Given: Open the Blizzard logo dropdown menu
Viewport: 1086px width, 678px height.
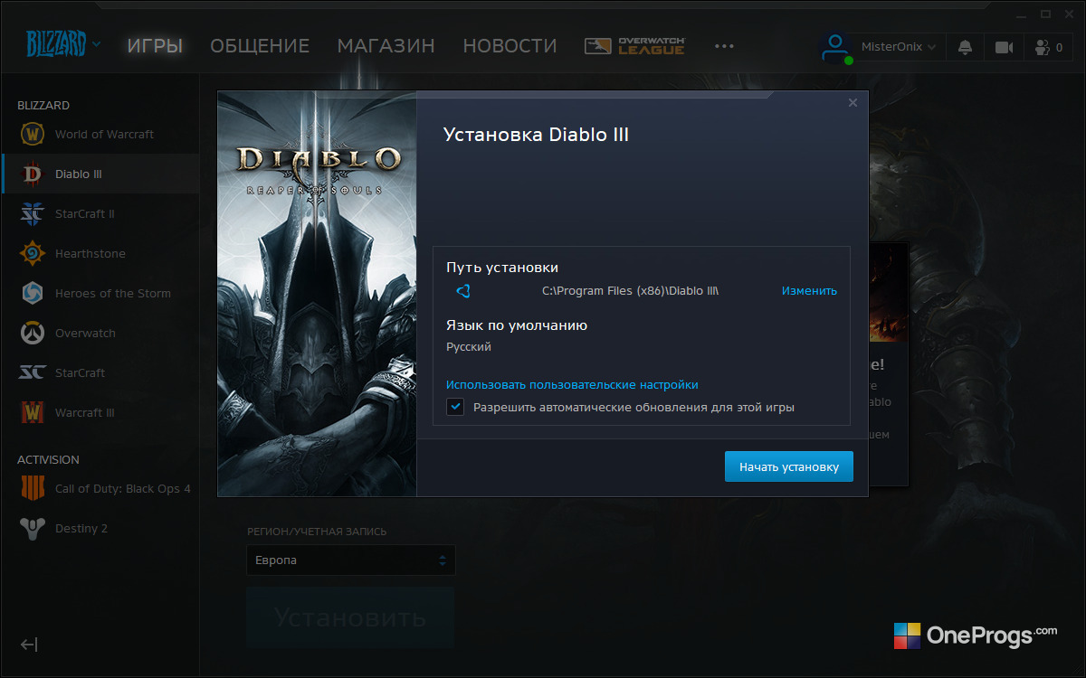Looking at the screenshot, I should 63,43.
